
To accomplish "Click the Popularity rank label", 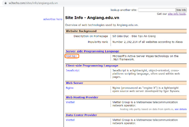I will point(98,42).
